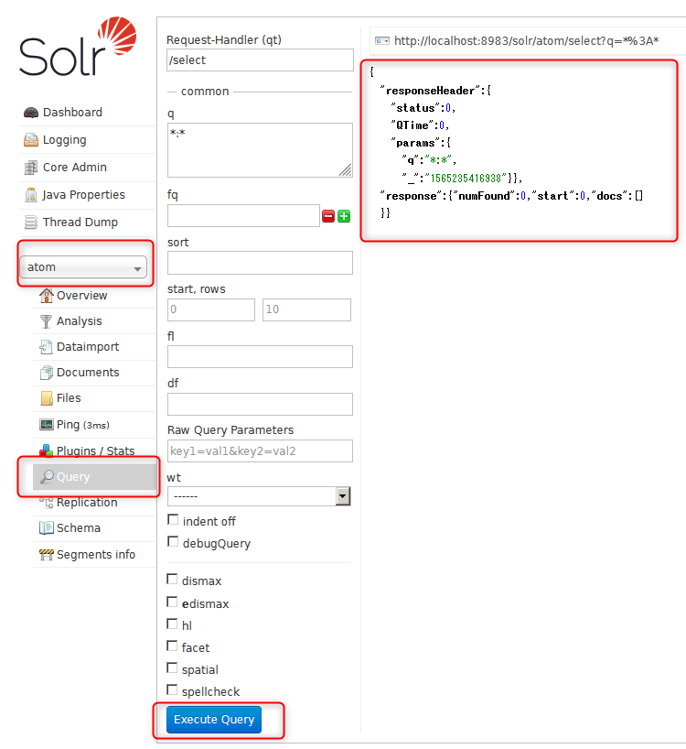
Task: Click the Solr logo
Action: tap(78, 47)
